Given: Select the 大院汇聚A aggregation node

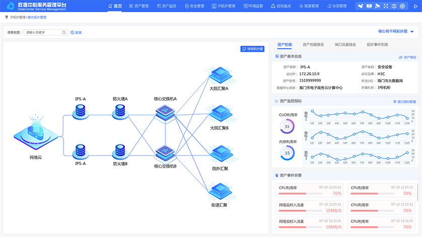Looking at the screenshot, I should pos(221,75).
